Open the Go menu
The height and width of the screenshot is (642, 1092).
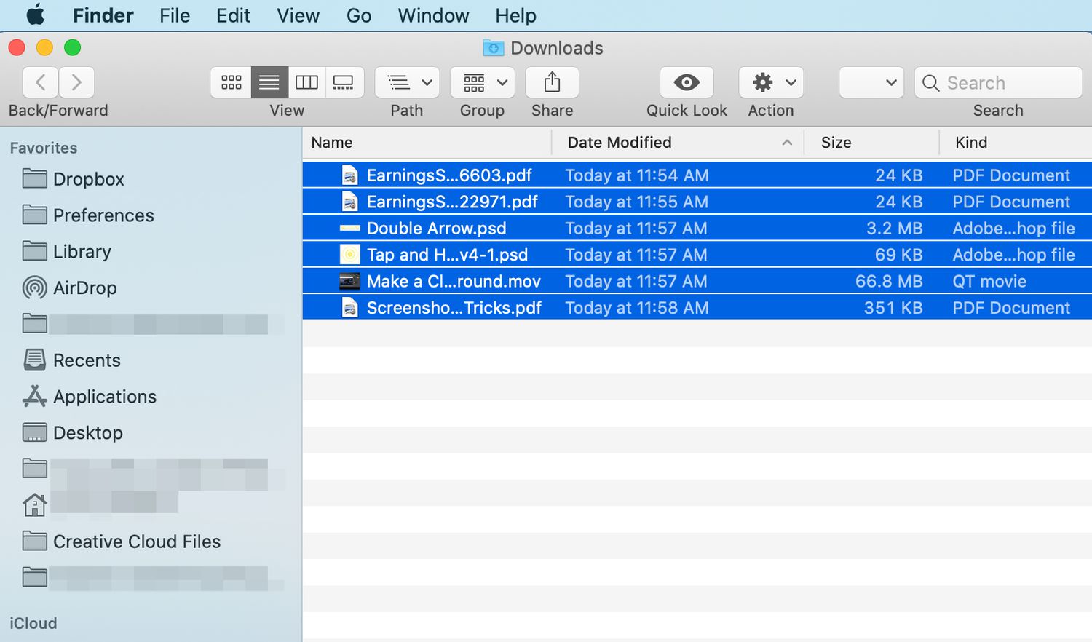(358, 15)
